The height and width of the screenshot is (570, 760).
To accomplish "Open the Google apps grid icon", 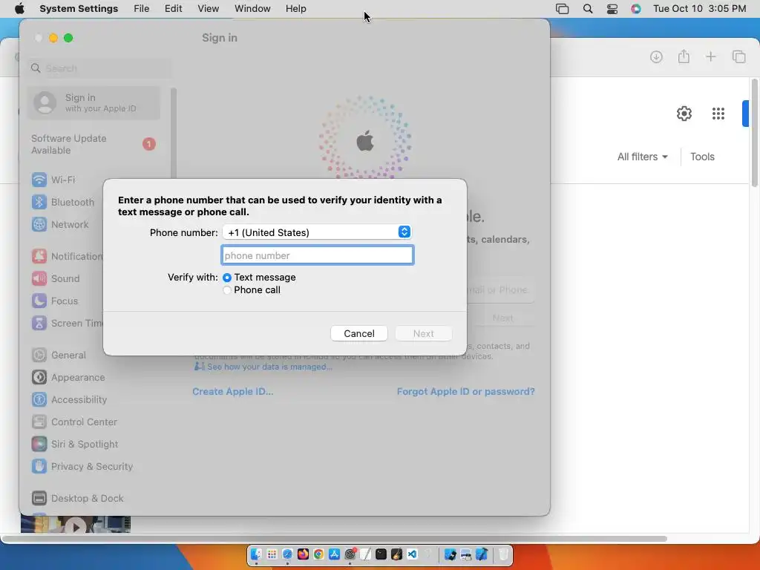I will coord(718,114).
